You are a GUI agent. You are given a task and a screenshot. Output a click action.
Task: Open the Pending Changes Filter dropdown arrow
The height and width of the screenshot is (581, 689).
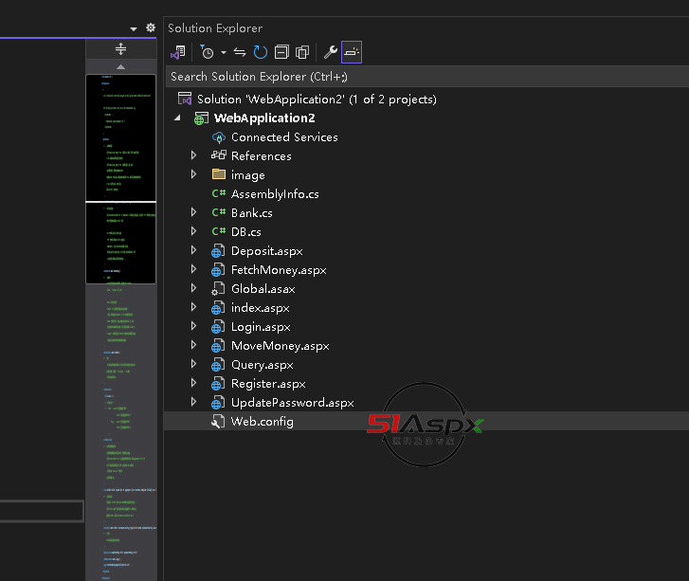224,53
